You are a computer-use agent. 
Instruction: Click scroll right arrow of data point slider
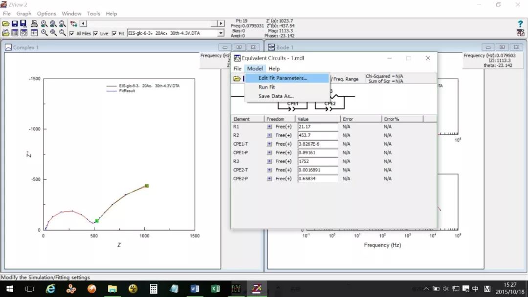tap(221, 23)
